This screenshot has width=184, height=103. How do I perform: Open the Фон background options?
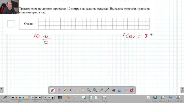pyautogui.click(x=60, y=99)
